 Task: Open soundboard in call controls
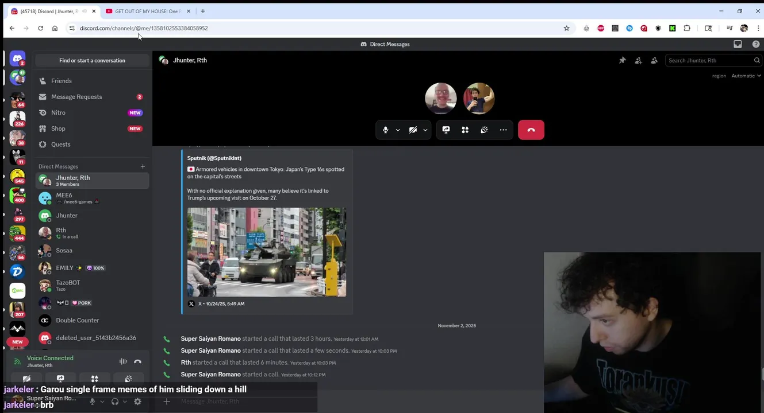[484, 130]
